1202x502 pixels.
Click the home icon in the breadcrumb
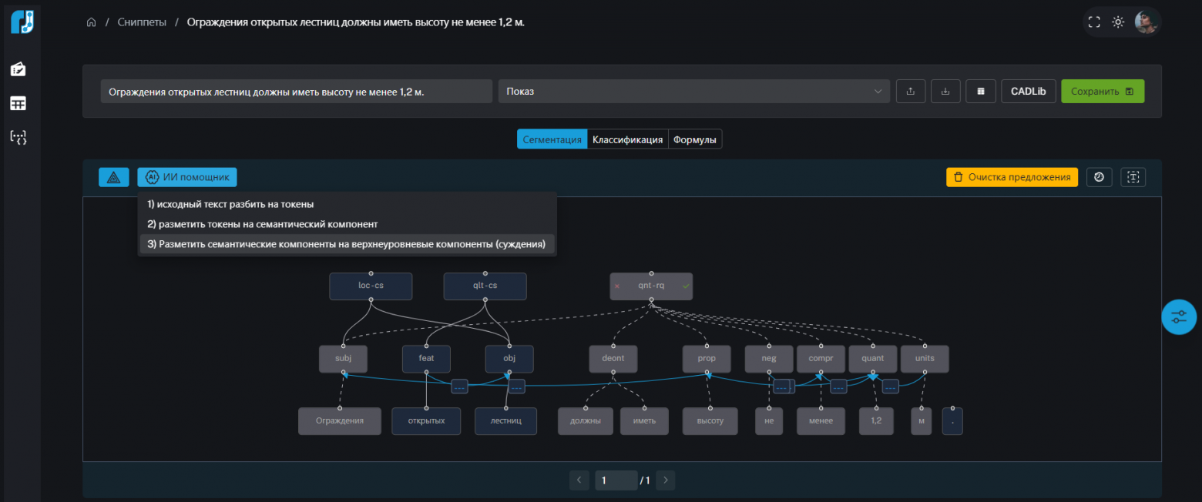pyautogui.click(x=92, y=22)
